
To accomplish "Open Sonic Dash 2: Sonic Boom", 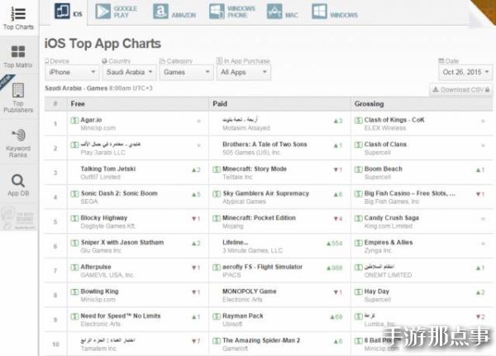I will (x=119, y=193).
